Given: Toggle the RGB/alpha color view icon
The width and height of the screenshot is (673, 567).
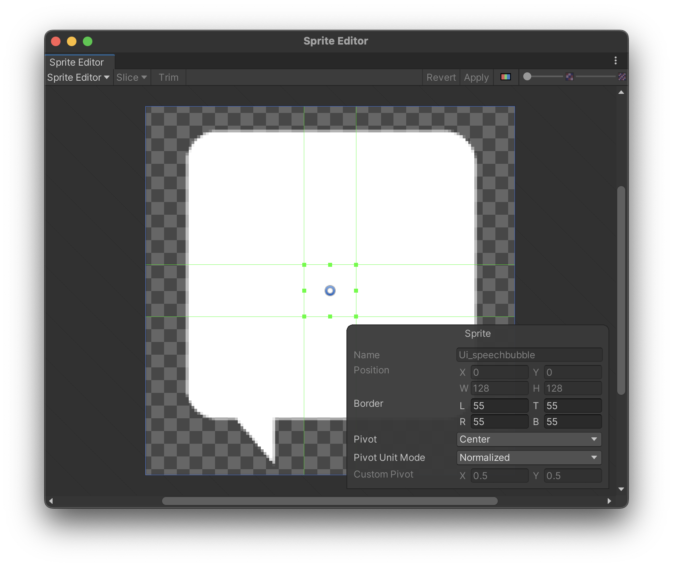Looking at the screenshot, I should 506,77.
